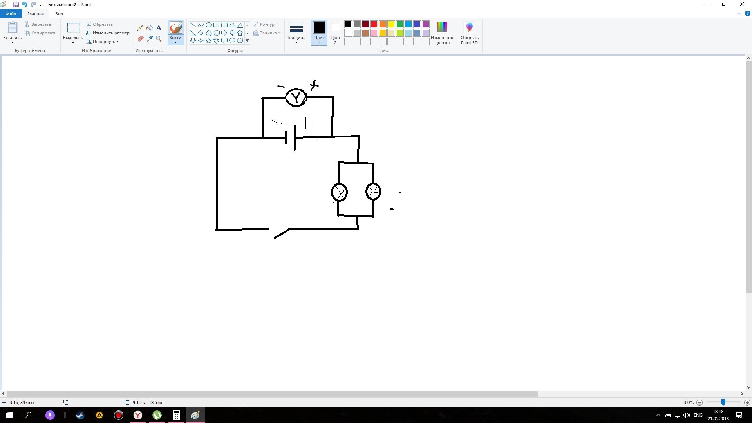Select the Eraser tool
Viewport: 752px width, 423px height.
[140, 38]
